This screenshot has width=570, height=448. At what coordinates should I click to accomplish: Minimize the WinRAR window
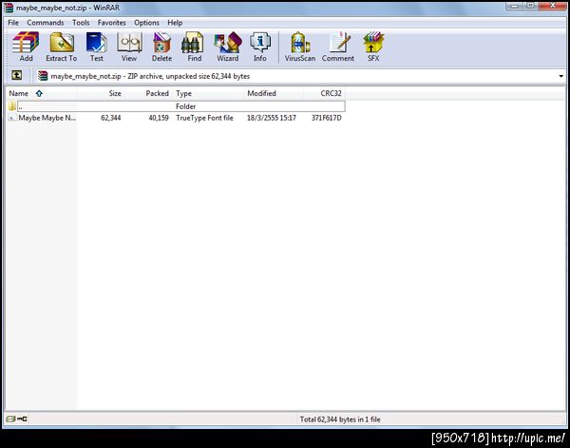[514, 6]
